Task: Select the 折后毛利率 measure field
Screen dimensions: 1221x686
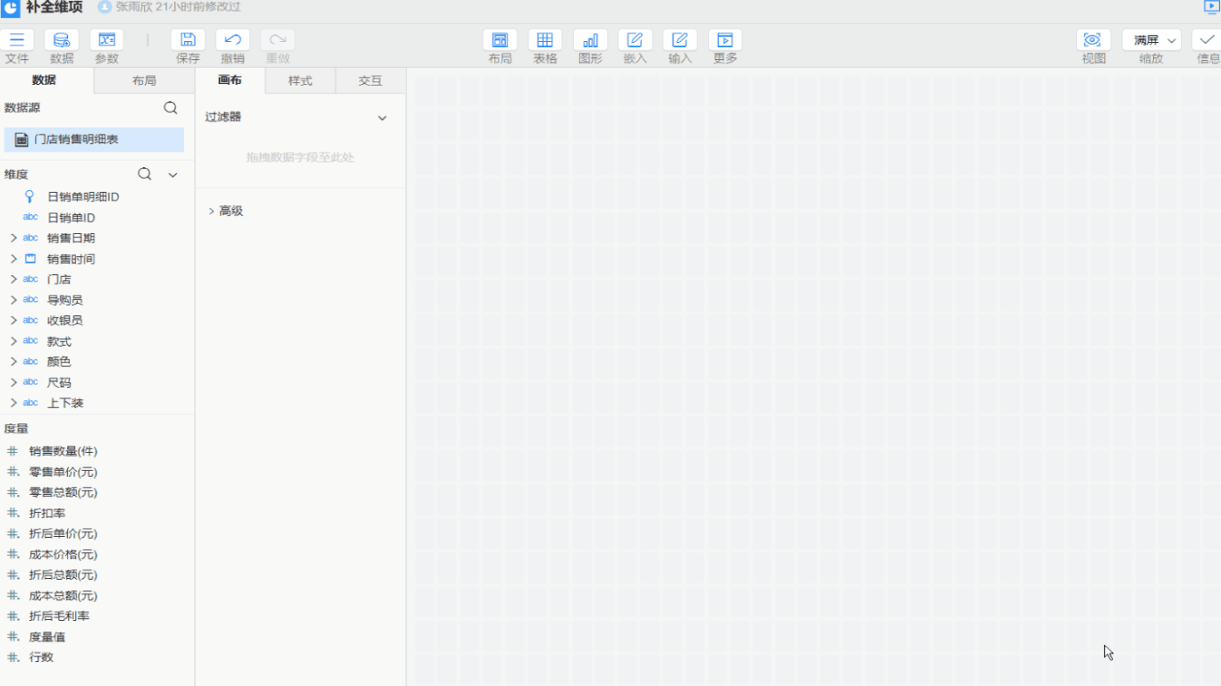Action: tap(59, 616)
